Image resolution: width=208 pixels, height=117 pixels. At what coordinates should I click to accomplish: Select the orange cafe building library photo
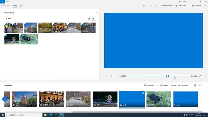(59, 28)
